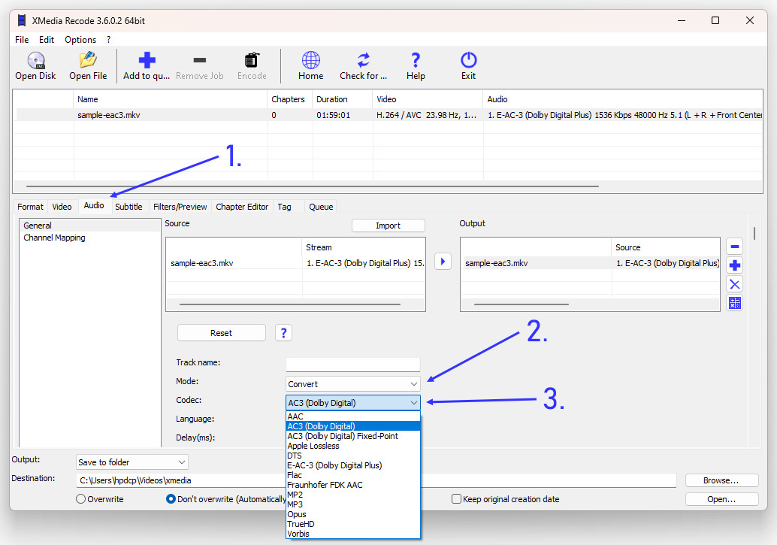Select the sample-eac3.mkv entry in Output list
The width and height of the screenshot is (777, 545).
(590, 263)
